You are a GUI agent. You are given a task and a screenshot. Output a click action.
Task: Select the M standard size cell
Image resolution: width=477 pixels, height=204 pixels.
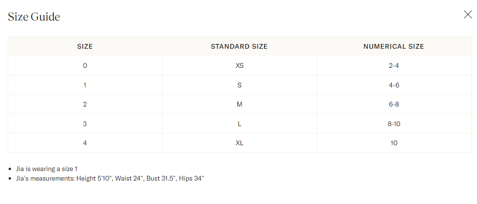[239, 104]
